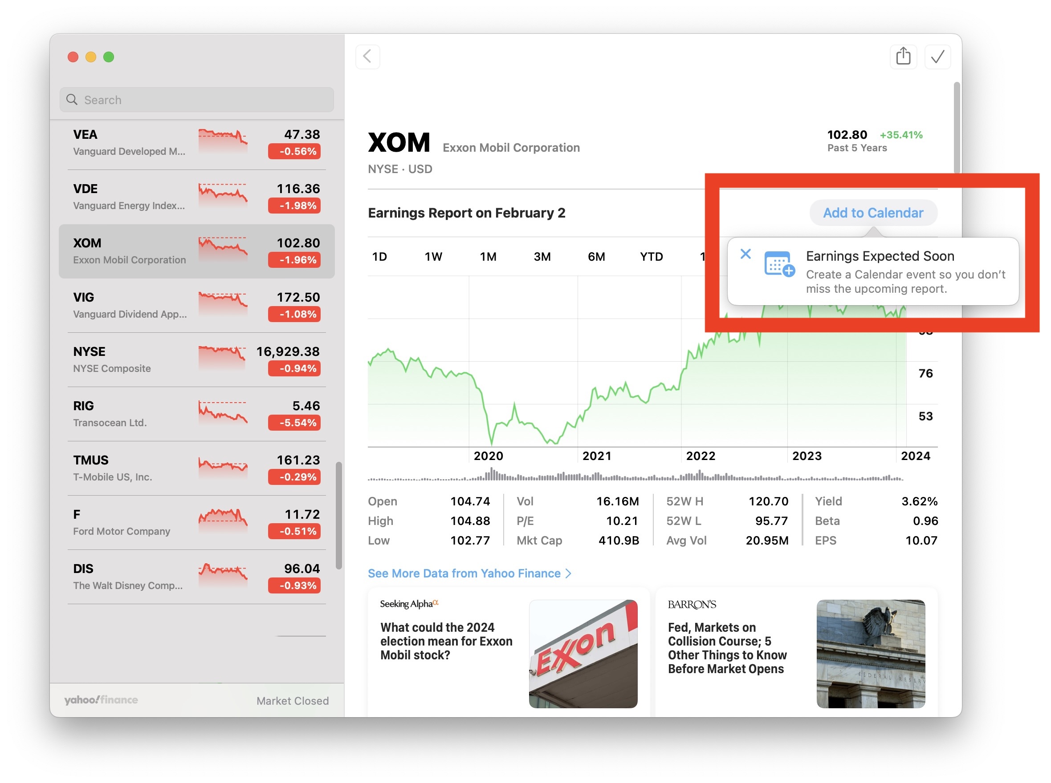Click the VEA sparkline chart
1051x783 pixels.
(223, 141)
